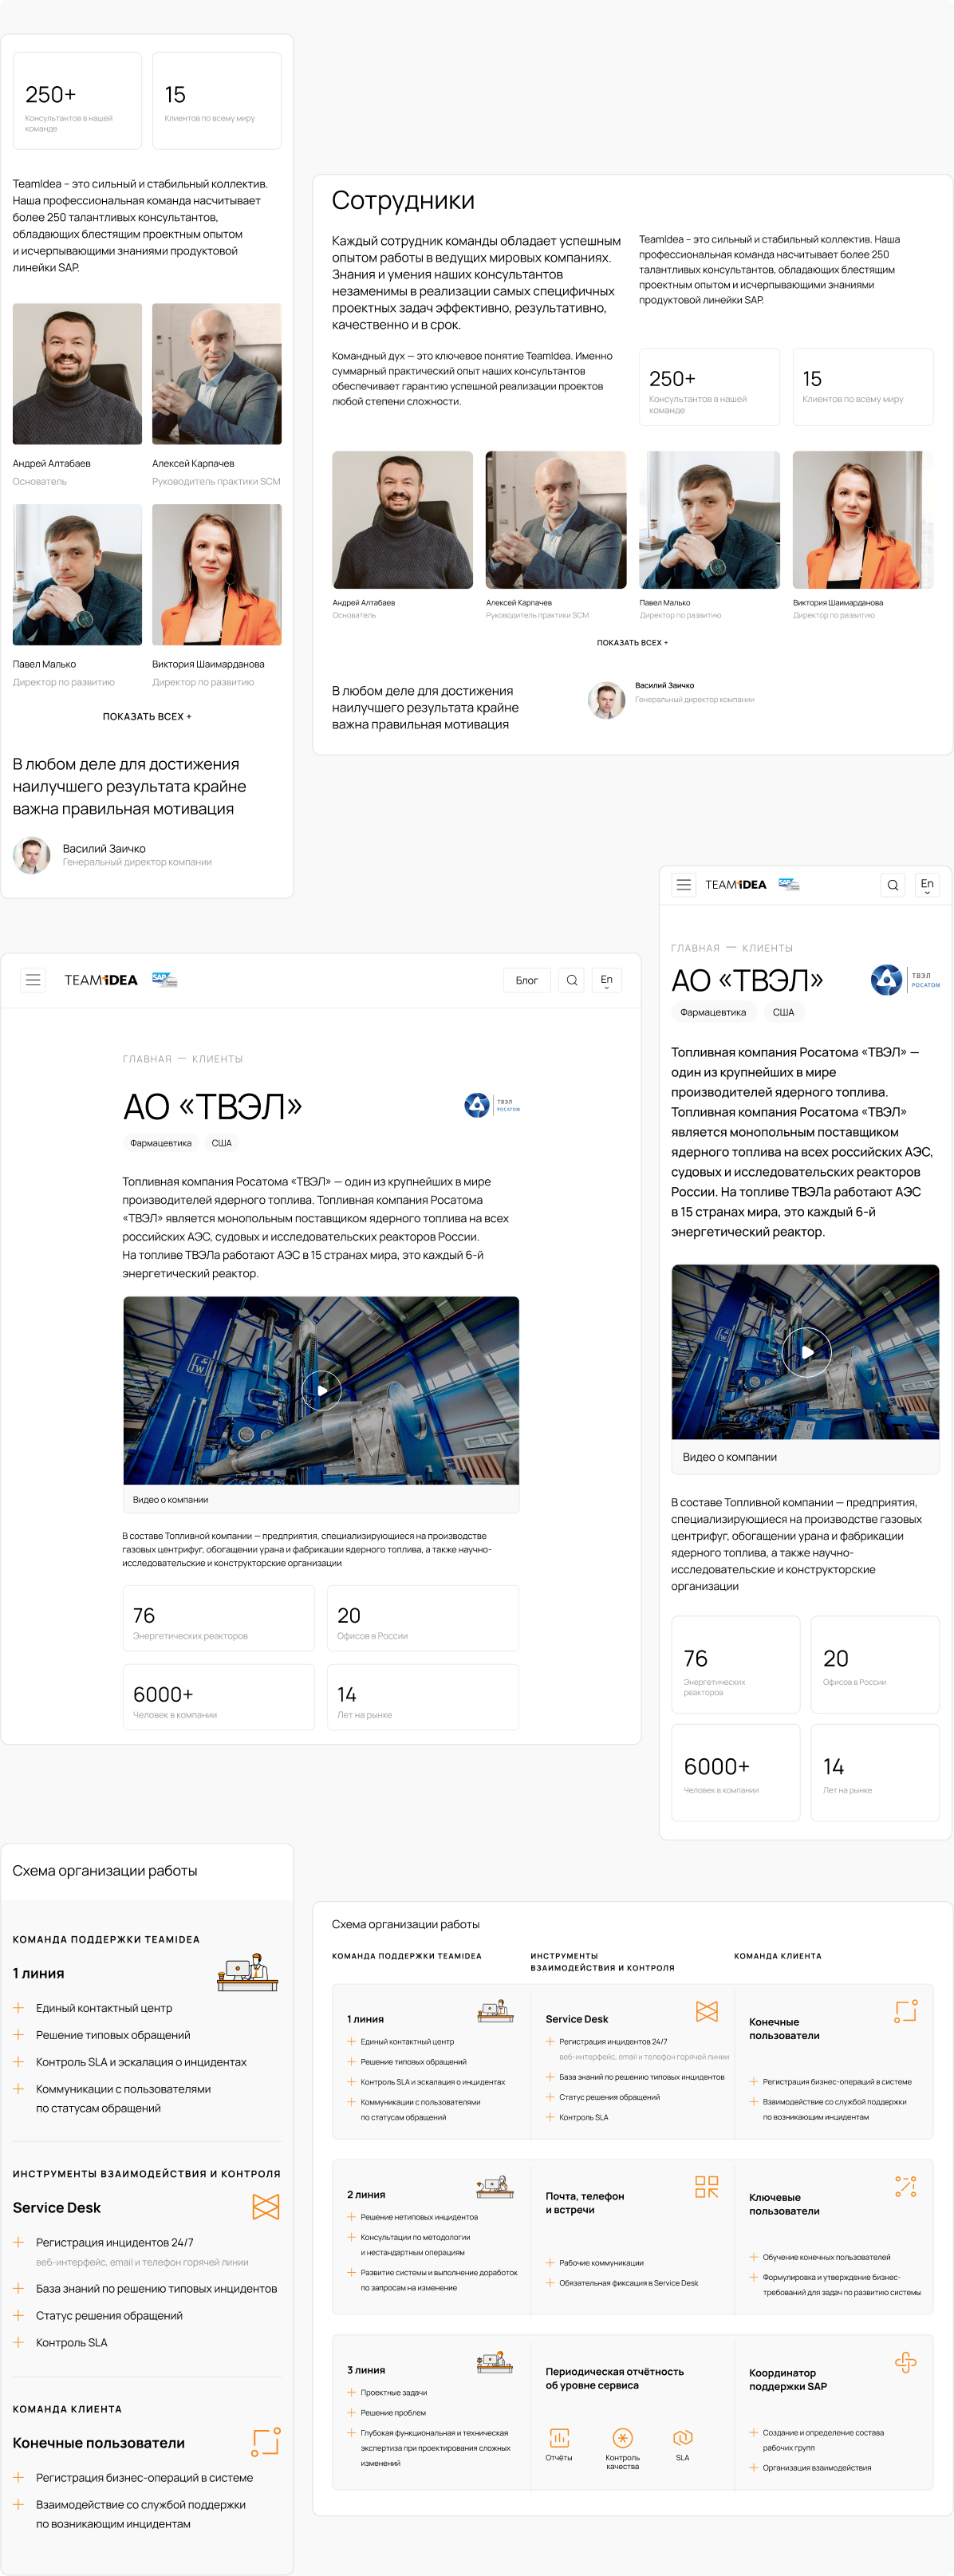Click 'Единый контактный центр' in mobile scheme
This screenshot has width=954, height=2576.
pyautogui.click(x=104, y=2008)
